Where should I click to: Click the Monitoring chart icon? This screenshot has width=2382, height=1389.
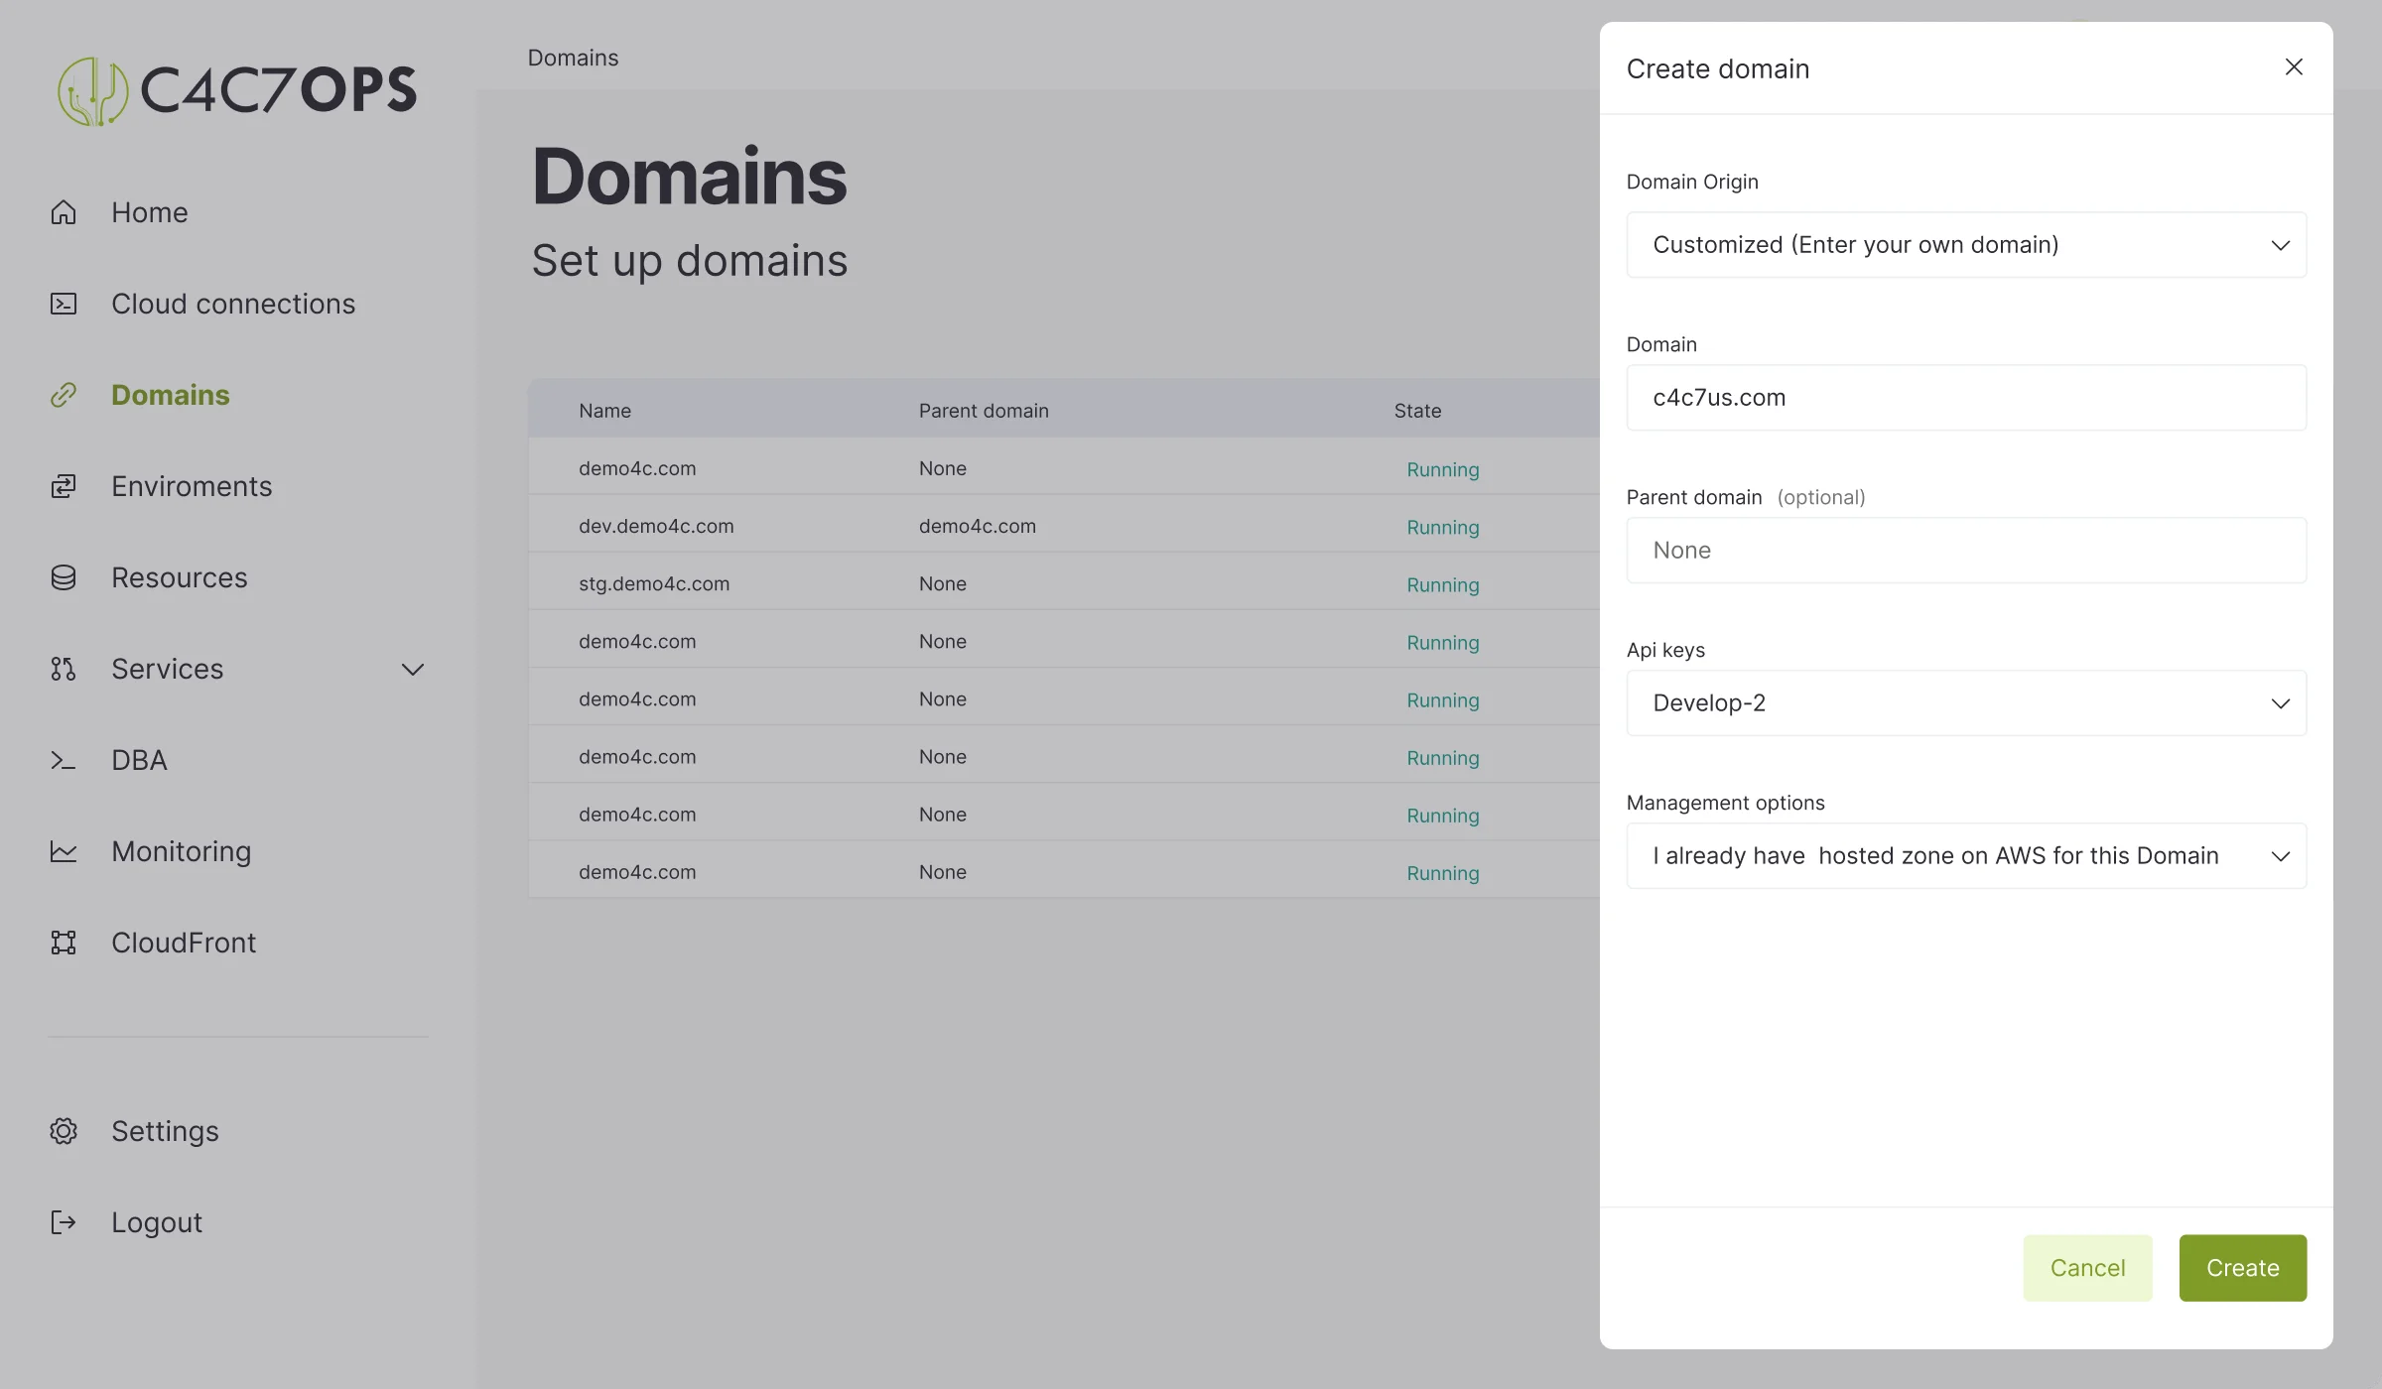(64, 851)
